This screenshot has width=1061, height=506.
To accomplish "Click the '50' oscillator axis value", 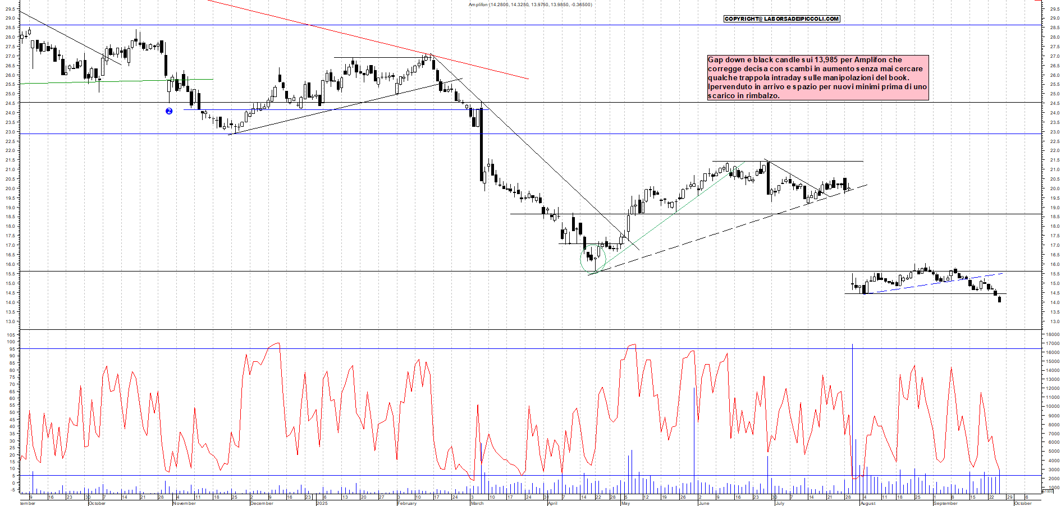I will (x=12, y=412).
